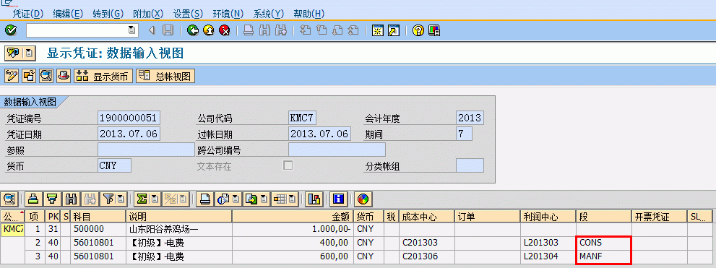This screenshot has width=716, height=268.
Task: Open Document Header with the hat icon
Action: [x=64, y=76]
